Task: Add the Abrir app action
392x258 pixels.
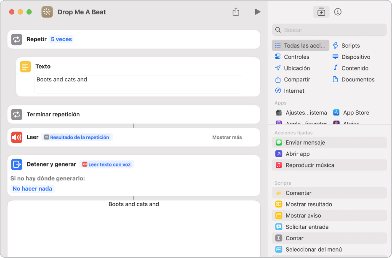Action: coord(329,154)
